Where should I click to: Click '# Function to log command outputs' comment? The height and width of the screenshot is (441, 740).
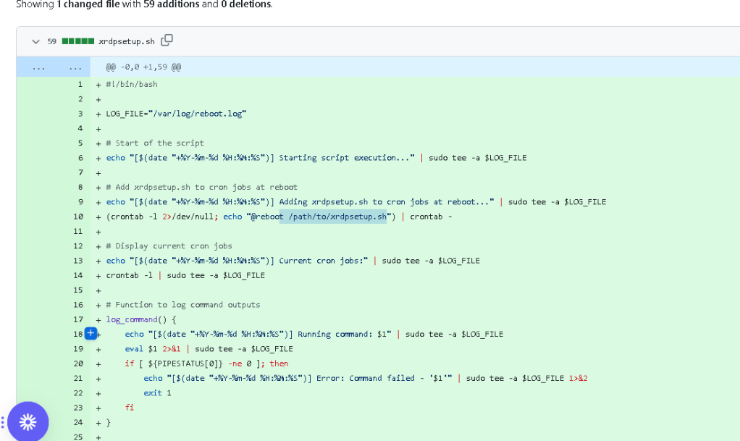pyautogui.click(x=183, y=305)
